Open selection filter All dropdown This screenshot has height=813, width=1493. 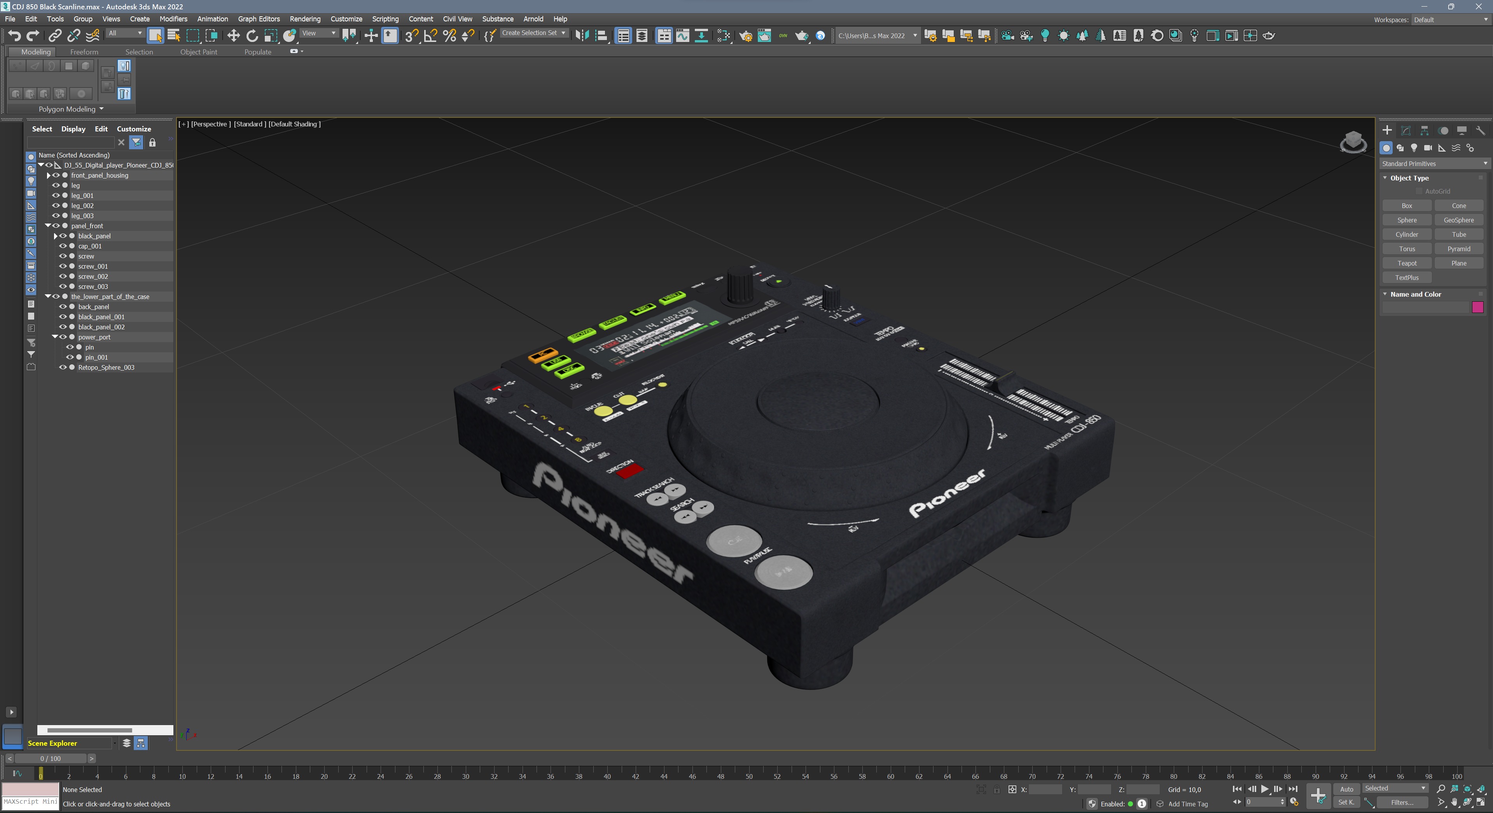click(x=124, y=33)
